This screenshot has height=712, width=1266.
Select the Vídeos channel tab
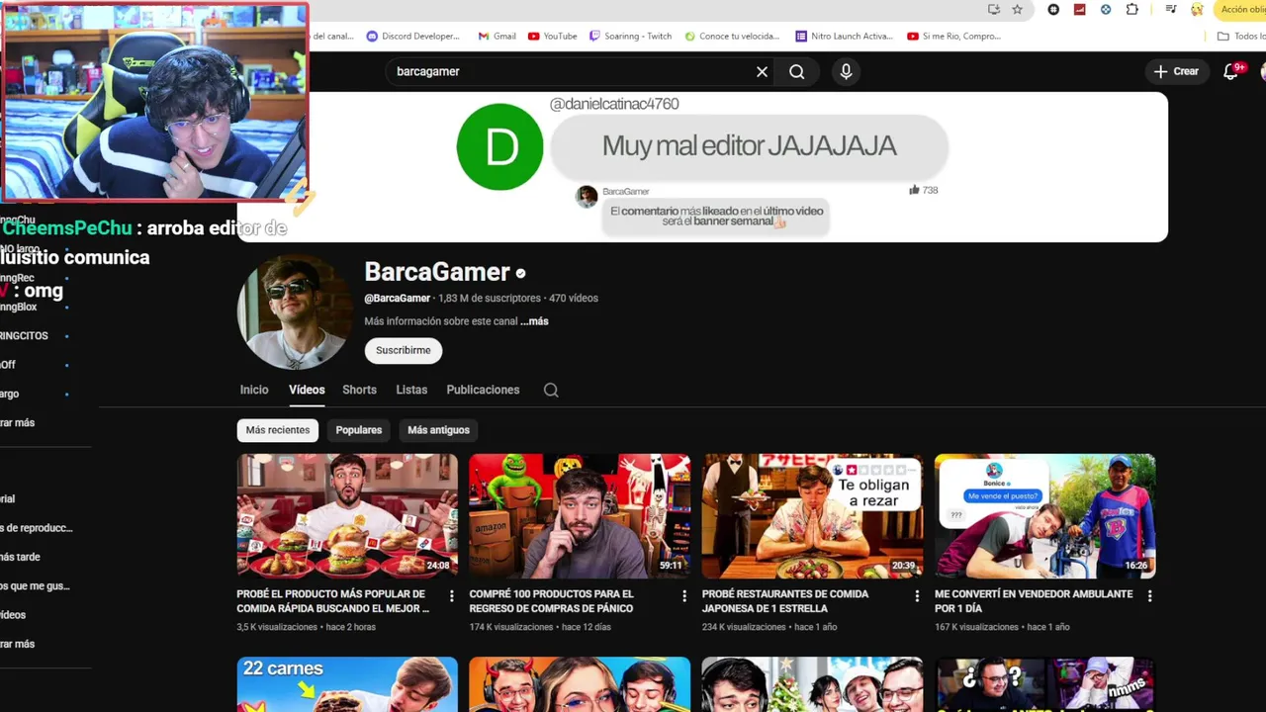(307, 390)
